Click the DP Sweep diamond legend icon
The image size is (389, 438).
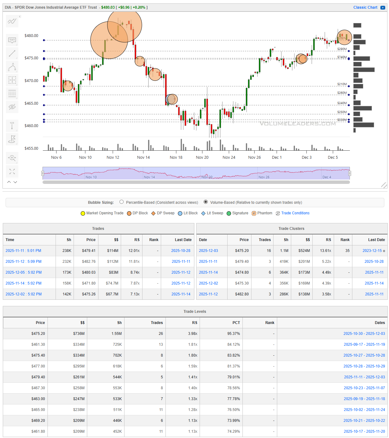(153, 213)
